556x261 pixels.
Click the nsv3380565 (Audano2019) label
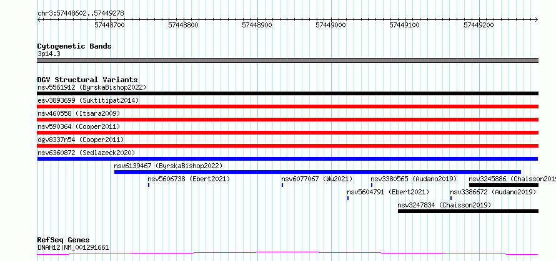[414, 179]
